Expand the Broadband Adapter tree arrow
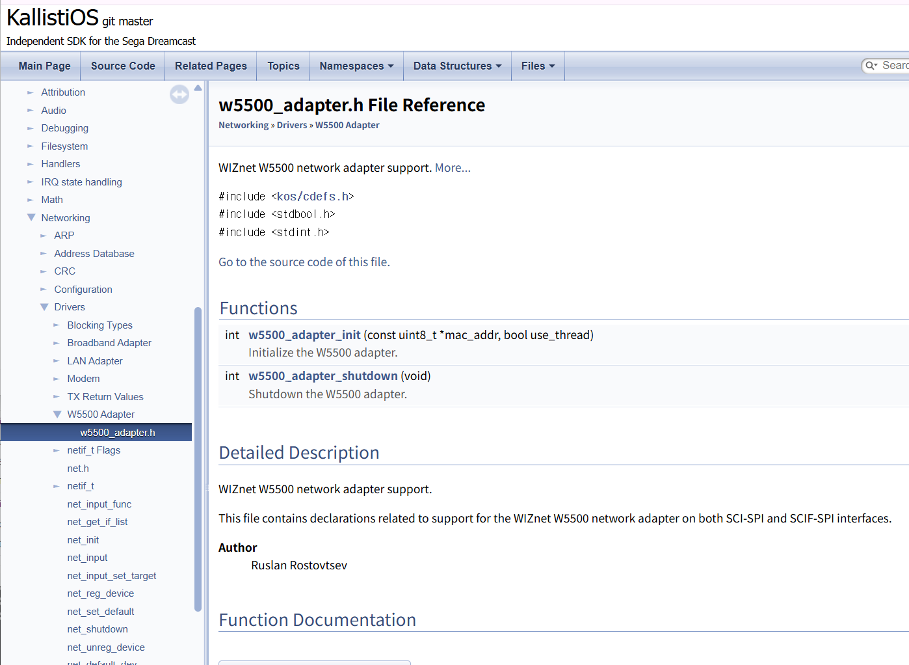Screen dimensions: 909x665 (57, 343)
